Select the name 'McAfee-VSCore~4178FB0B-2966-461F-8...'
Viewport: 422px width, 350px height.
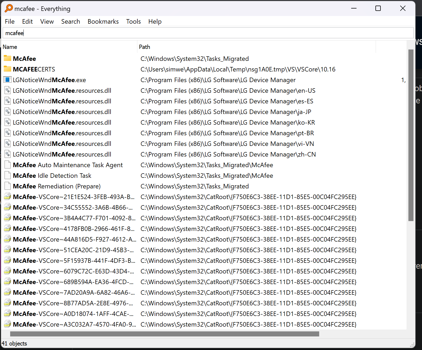74,229
